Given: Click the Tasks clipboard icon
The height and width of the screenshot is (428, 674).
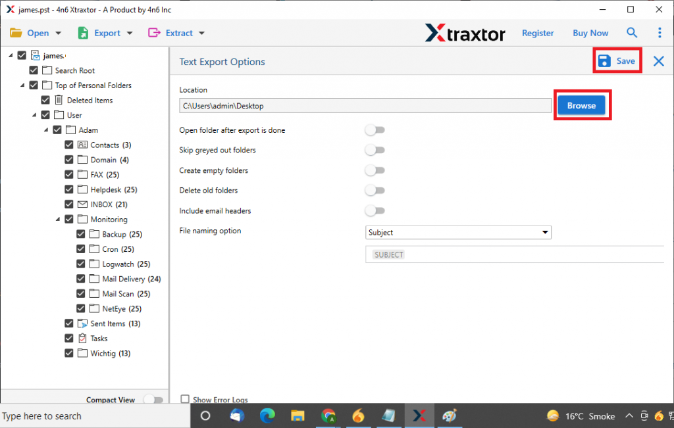Looking at the screenshot, I should point(82,339).
